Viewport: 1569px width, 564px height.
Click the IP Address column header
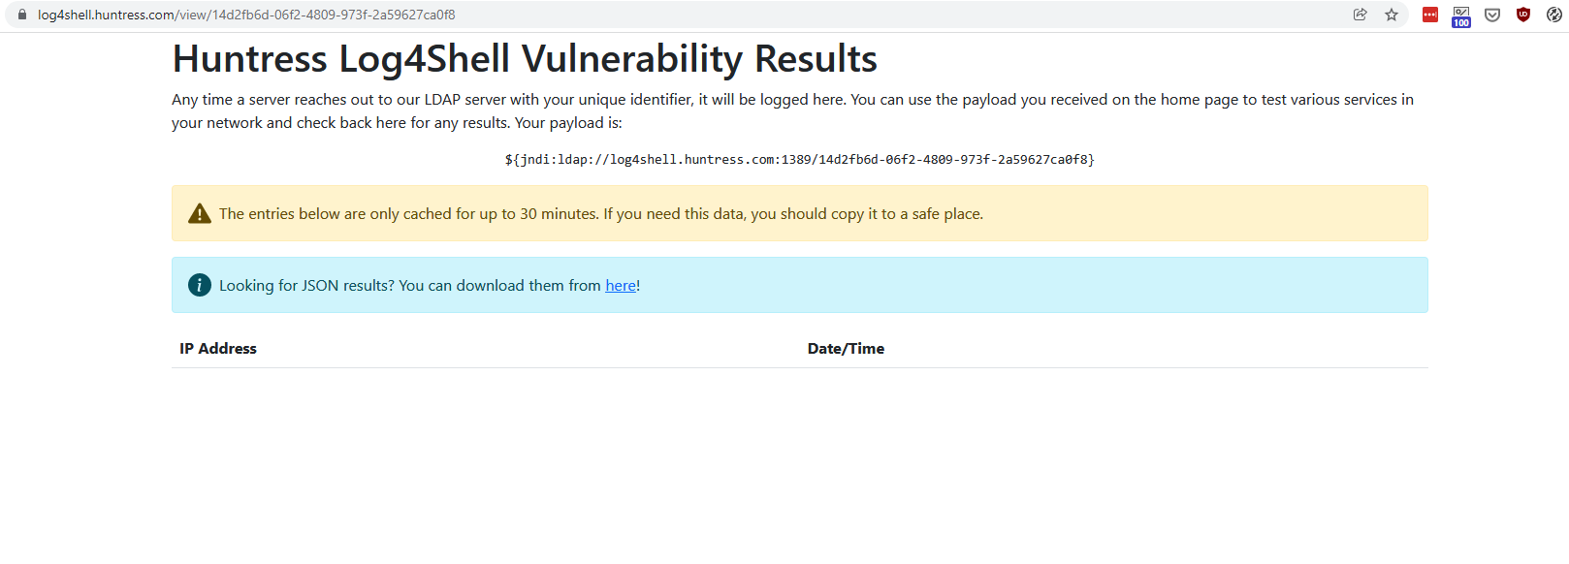218,349
